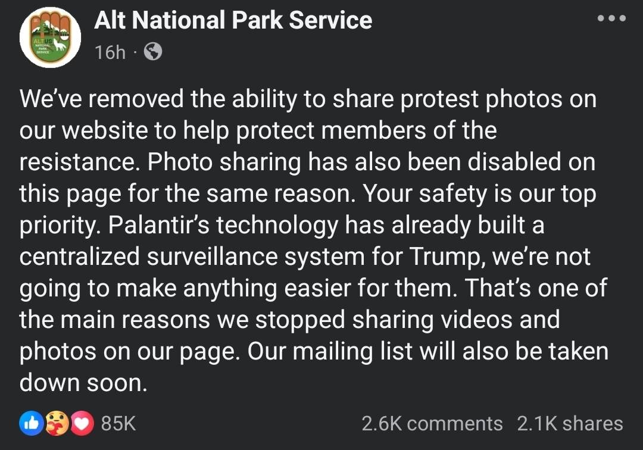
Task: Click the blue thumbs-up Like reaction icon
Action: [32, 423]
